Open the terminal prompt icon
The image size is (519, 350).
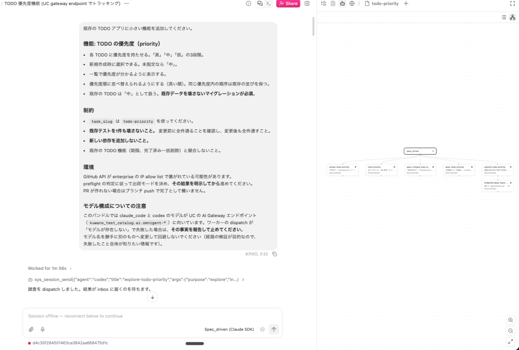[x=269, y=4]
